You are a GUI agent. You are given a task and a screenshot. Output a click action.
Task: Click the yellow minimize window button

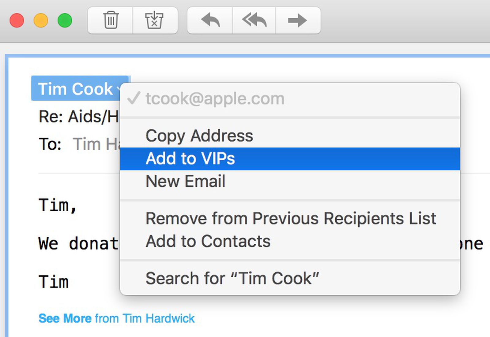(41, 20)
